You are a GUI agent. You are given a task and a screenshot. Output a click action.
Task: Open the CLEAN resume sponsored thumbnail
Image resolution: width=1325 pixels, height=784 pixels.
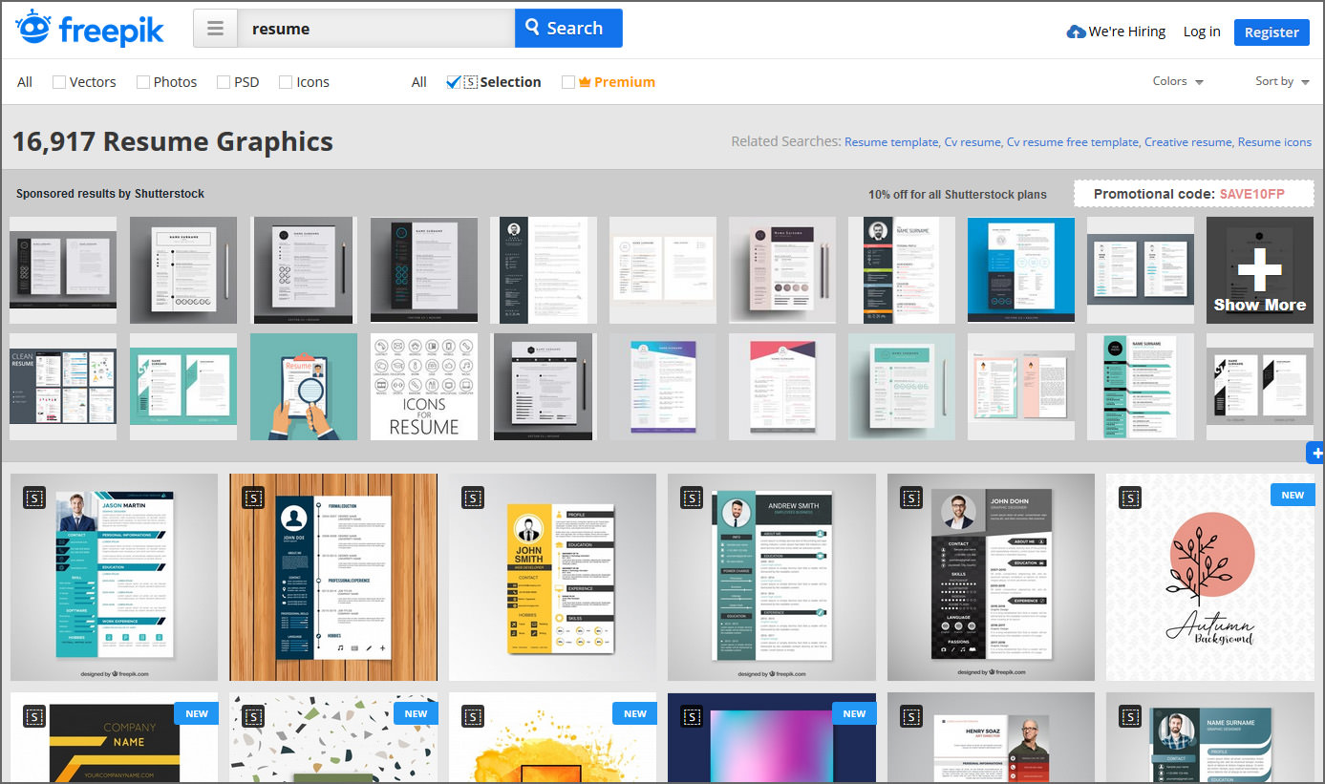point(63,387)
